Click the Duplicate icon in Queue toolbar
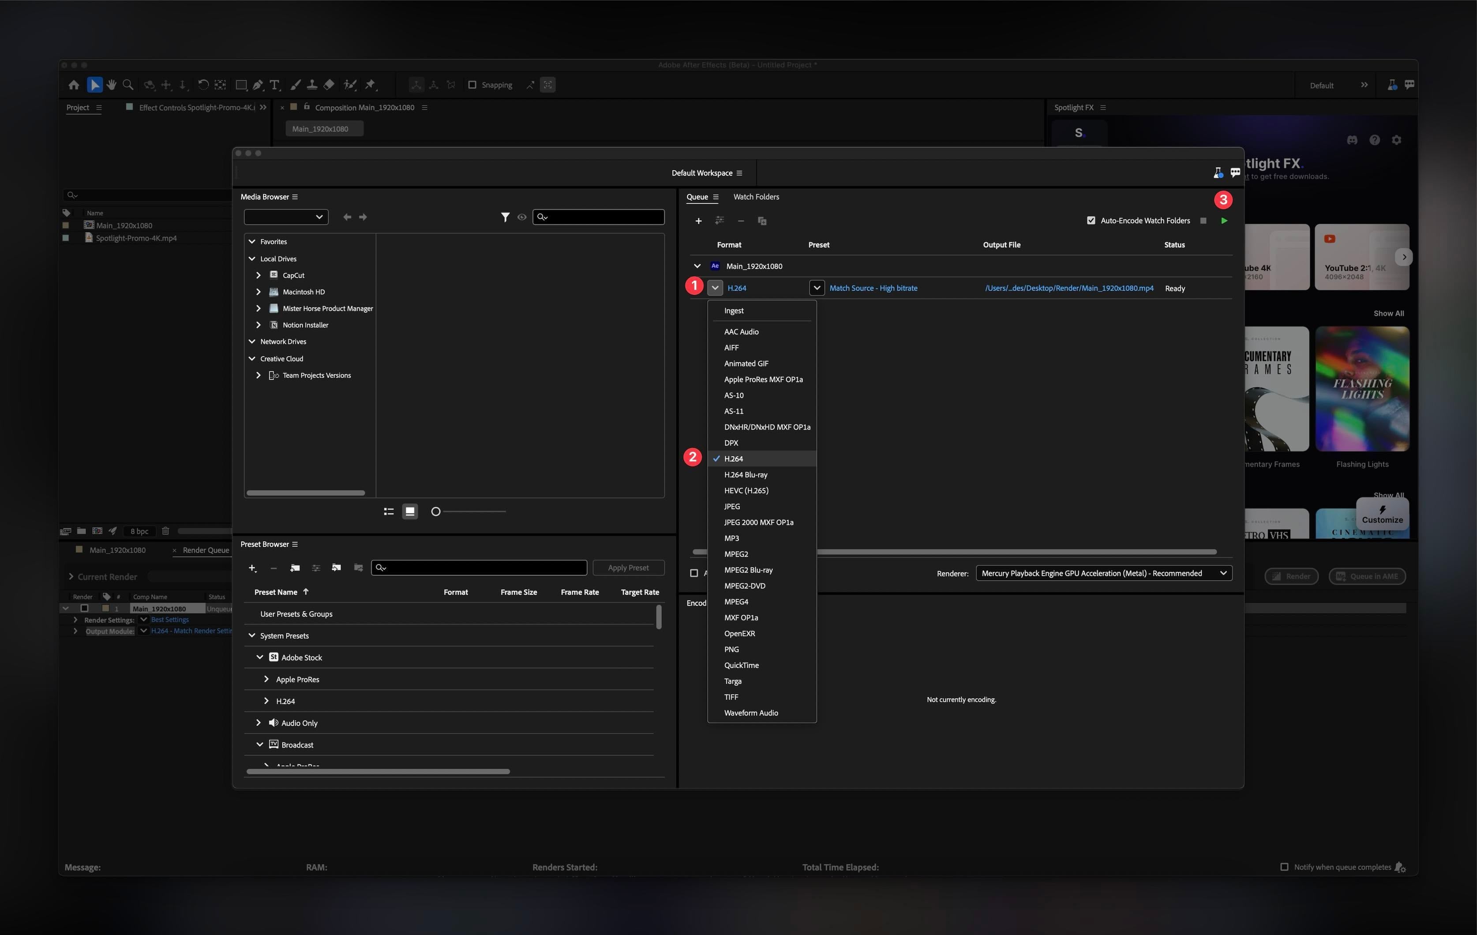Image resolution: width=1477 pixels, height=935 pixels. 762,221
